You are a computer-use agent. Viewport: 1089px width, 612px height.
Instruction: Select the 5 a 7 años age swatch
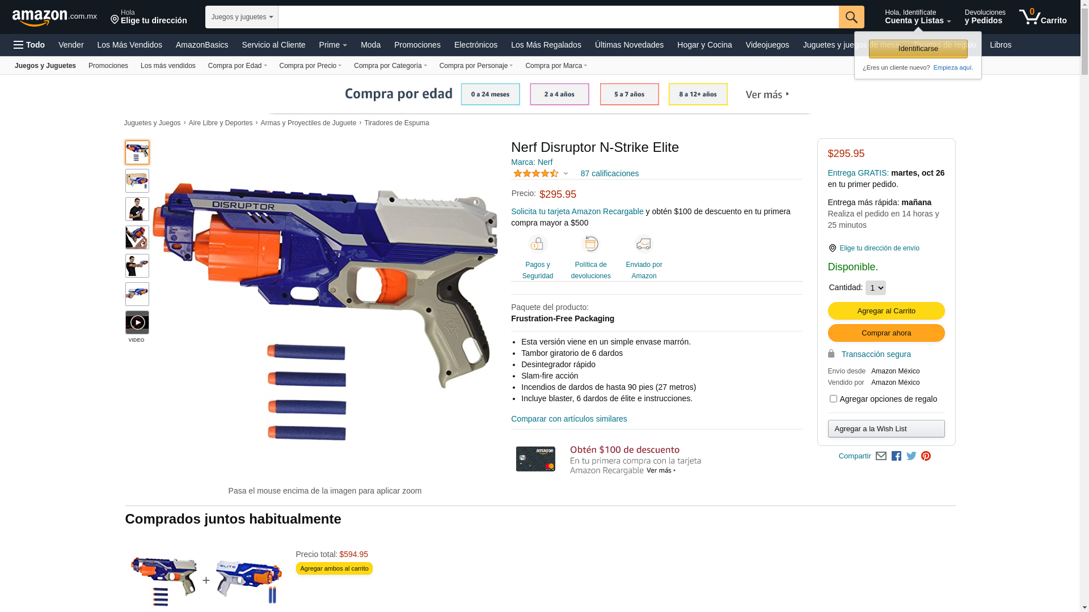(629, 94)
